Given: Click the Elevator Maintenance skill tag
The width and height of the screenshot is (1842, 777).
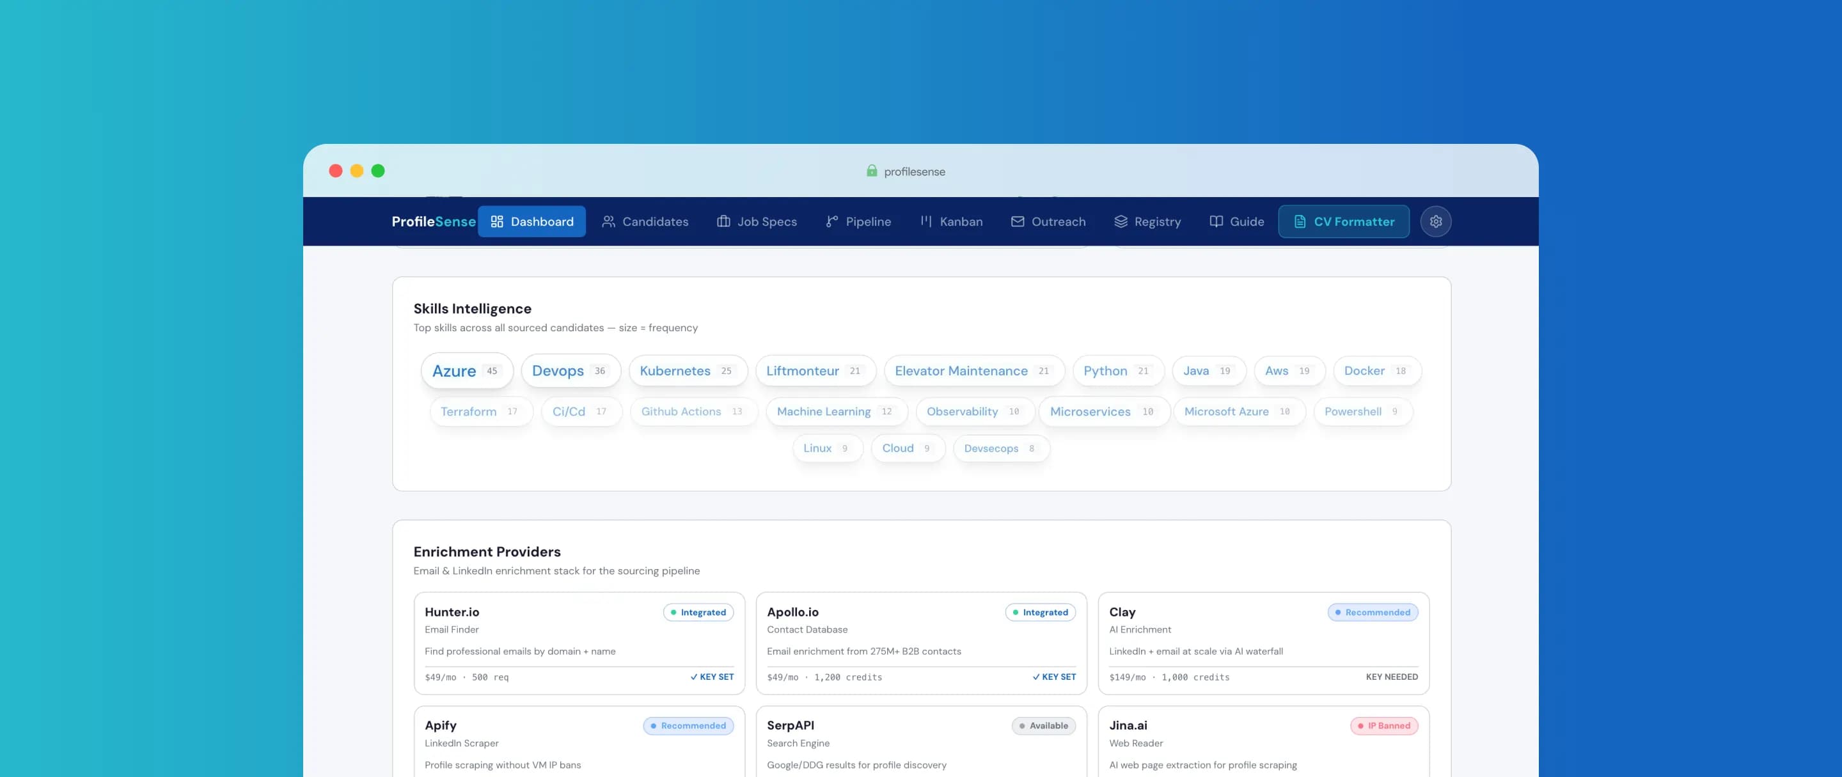Looking at the screenshot, I should [x=973, y=371].
